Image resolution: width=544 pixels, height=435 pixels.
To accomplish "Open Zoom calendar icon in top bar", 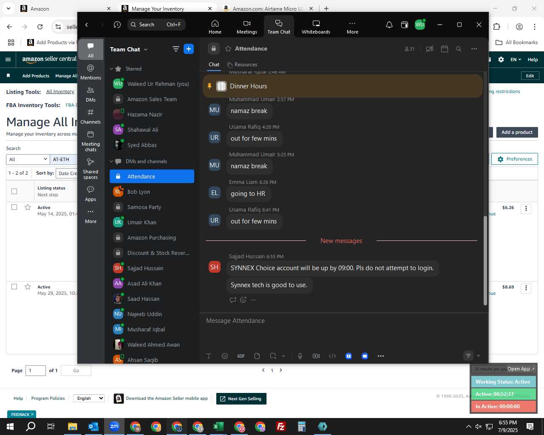I will 405,25.
